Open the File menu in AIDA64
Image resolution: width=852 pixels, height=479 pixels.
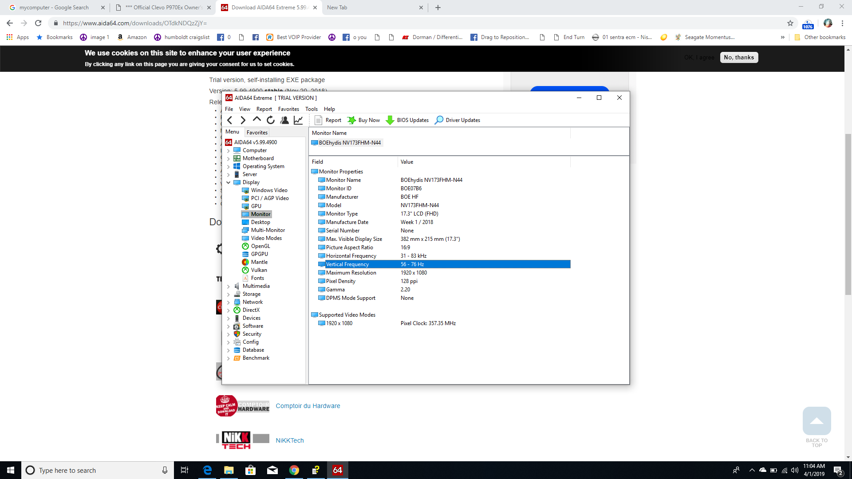[x=229, y=109]
